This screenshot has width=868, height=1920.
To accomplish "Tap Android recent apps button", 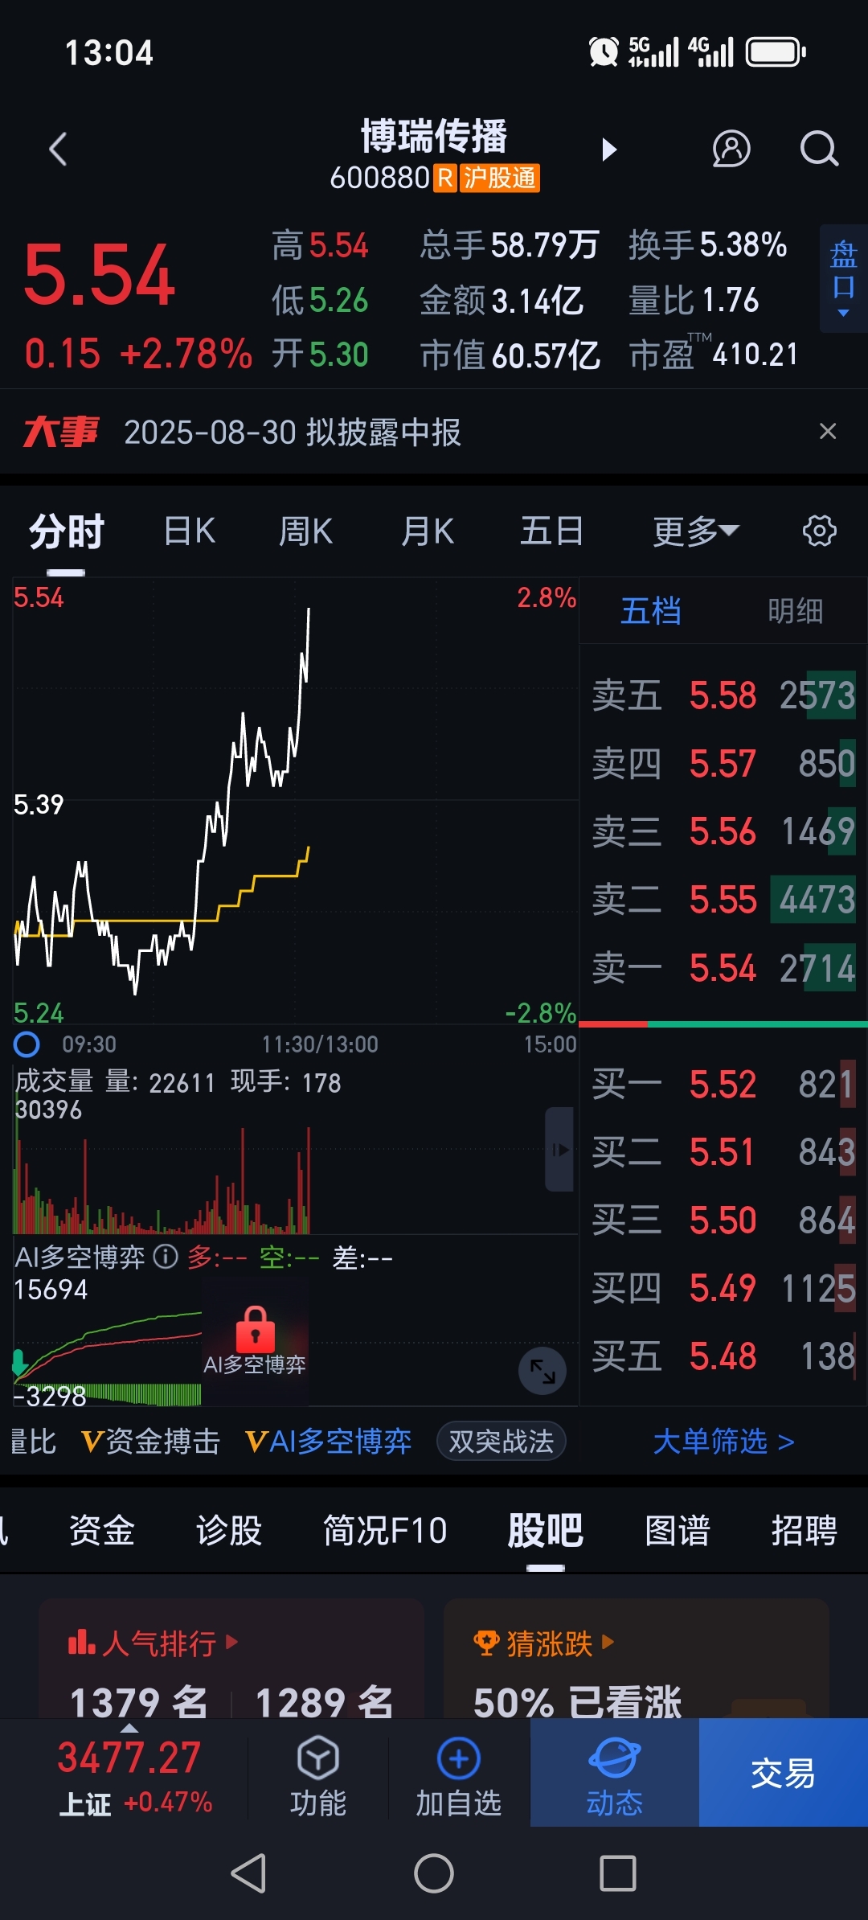I will (618, 1873).
